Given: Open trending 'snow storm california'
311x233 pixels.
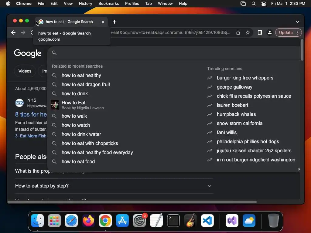Looking at the screenshot, I should coord(240,123).
